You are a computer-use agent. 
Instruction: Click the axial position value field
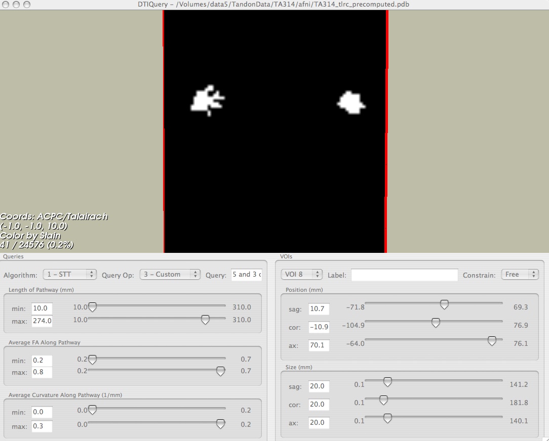(x=319, y=346)
